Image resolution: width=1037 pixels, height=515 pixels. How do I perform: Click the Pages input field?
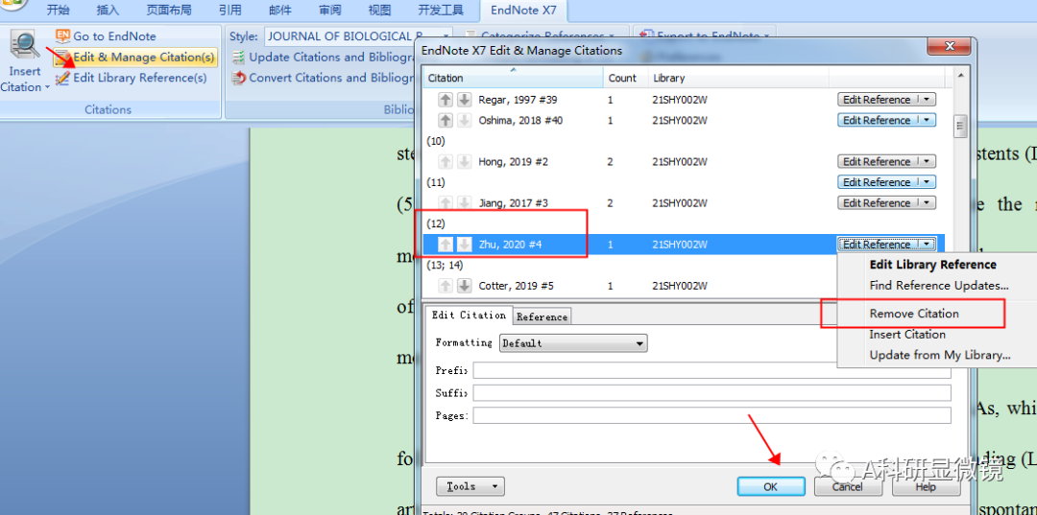coord(711,415)
